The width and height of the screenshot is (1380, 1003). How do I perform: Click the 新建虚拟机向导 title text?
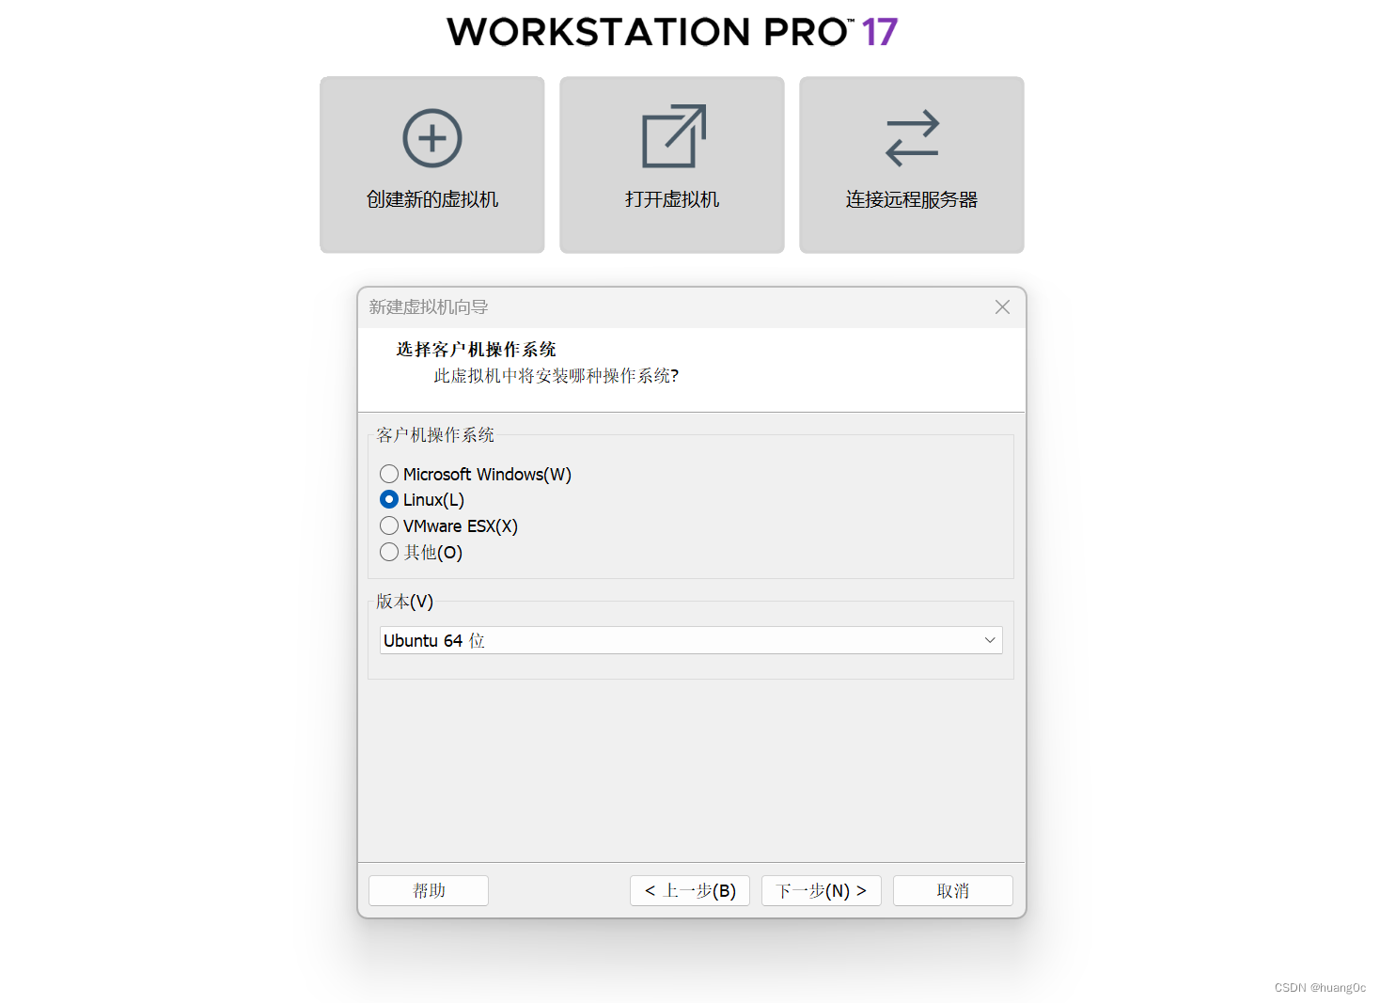(429, 307)
